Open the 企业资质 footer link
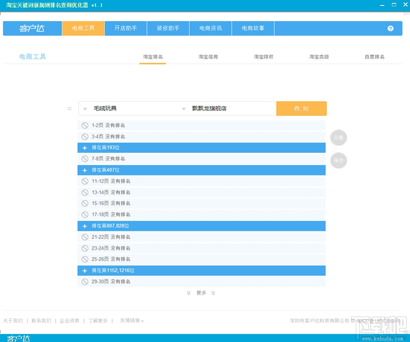The height and width of the screenshot is (342, 410). pos(69,321)
